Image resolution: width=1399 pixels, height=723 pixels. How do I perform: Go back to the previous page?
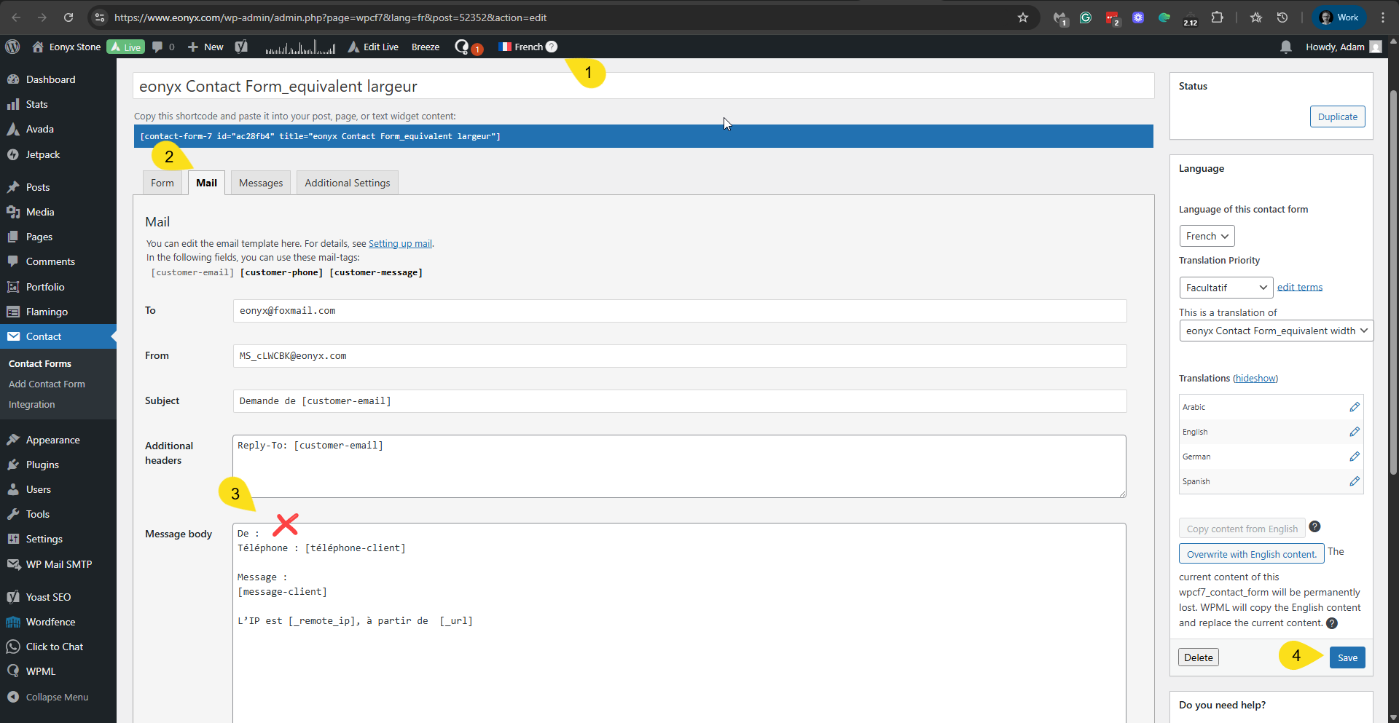16,17
